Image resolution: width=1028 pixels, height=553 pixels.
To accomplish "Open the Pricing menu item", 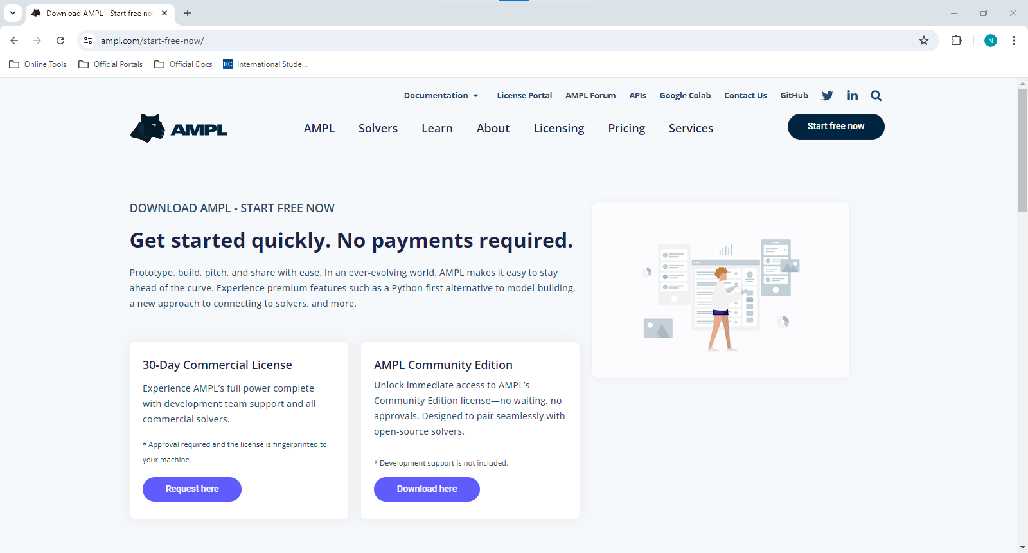I will (x=626, y=129).
